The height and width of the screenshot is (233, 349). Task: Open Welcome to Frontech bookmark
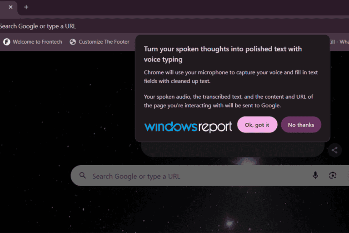click(33, 42)
